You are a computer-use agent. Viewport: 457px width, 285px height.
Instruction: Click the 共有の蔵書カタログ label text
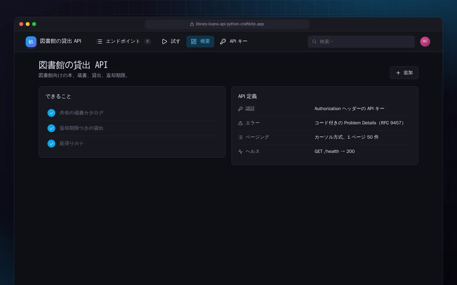[81, 113]
